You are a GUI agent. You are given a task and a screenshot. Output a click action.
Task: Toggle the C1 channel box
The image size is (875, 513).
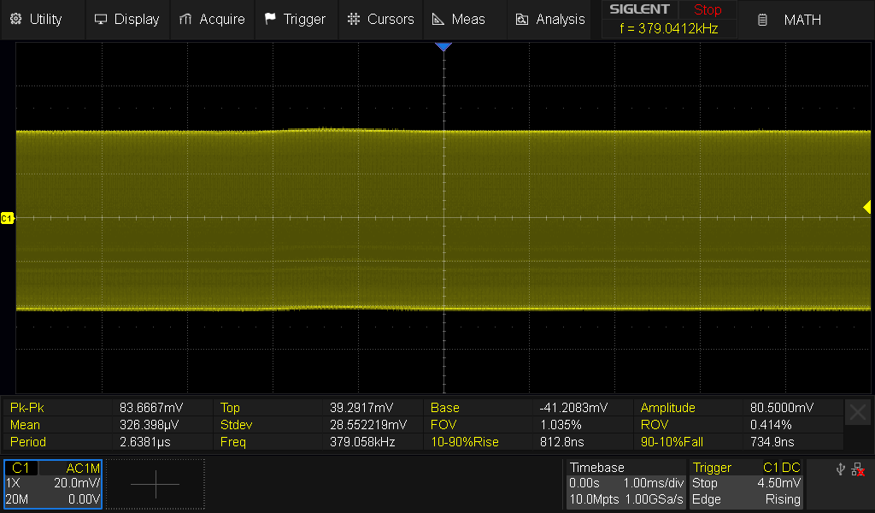tap(53, 484)
